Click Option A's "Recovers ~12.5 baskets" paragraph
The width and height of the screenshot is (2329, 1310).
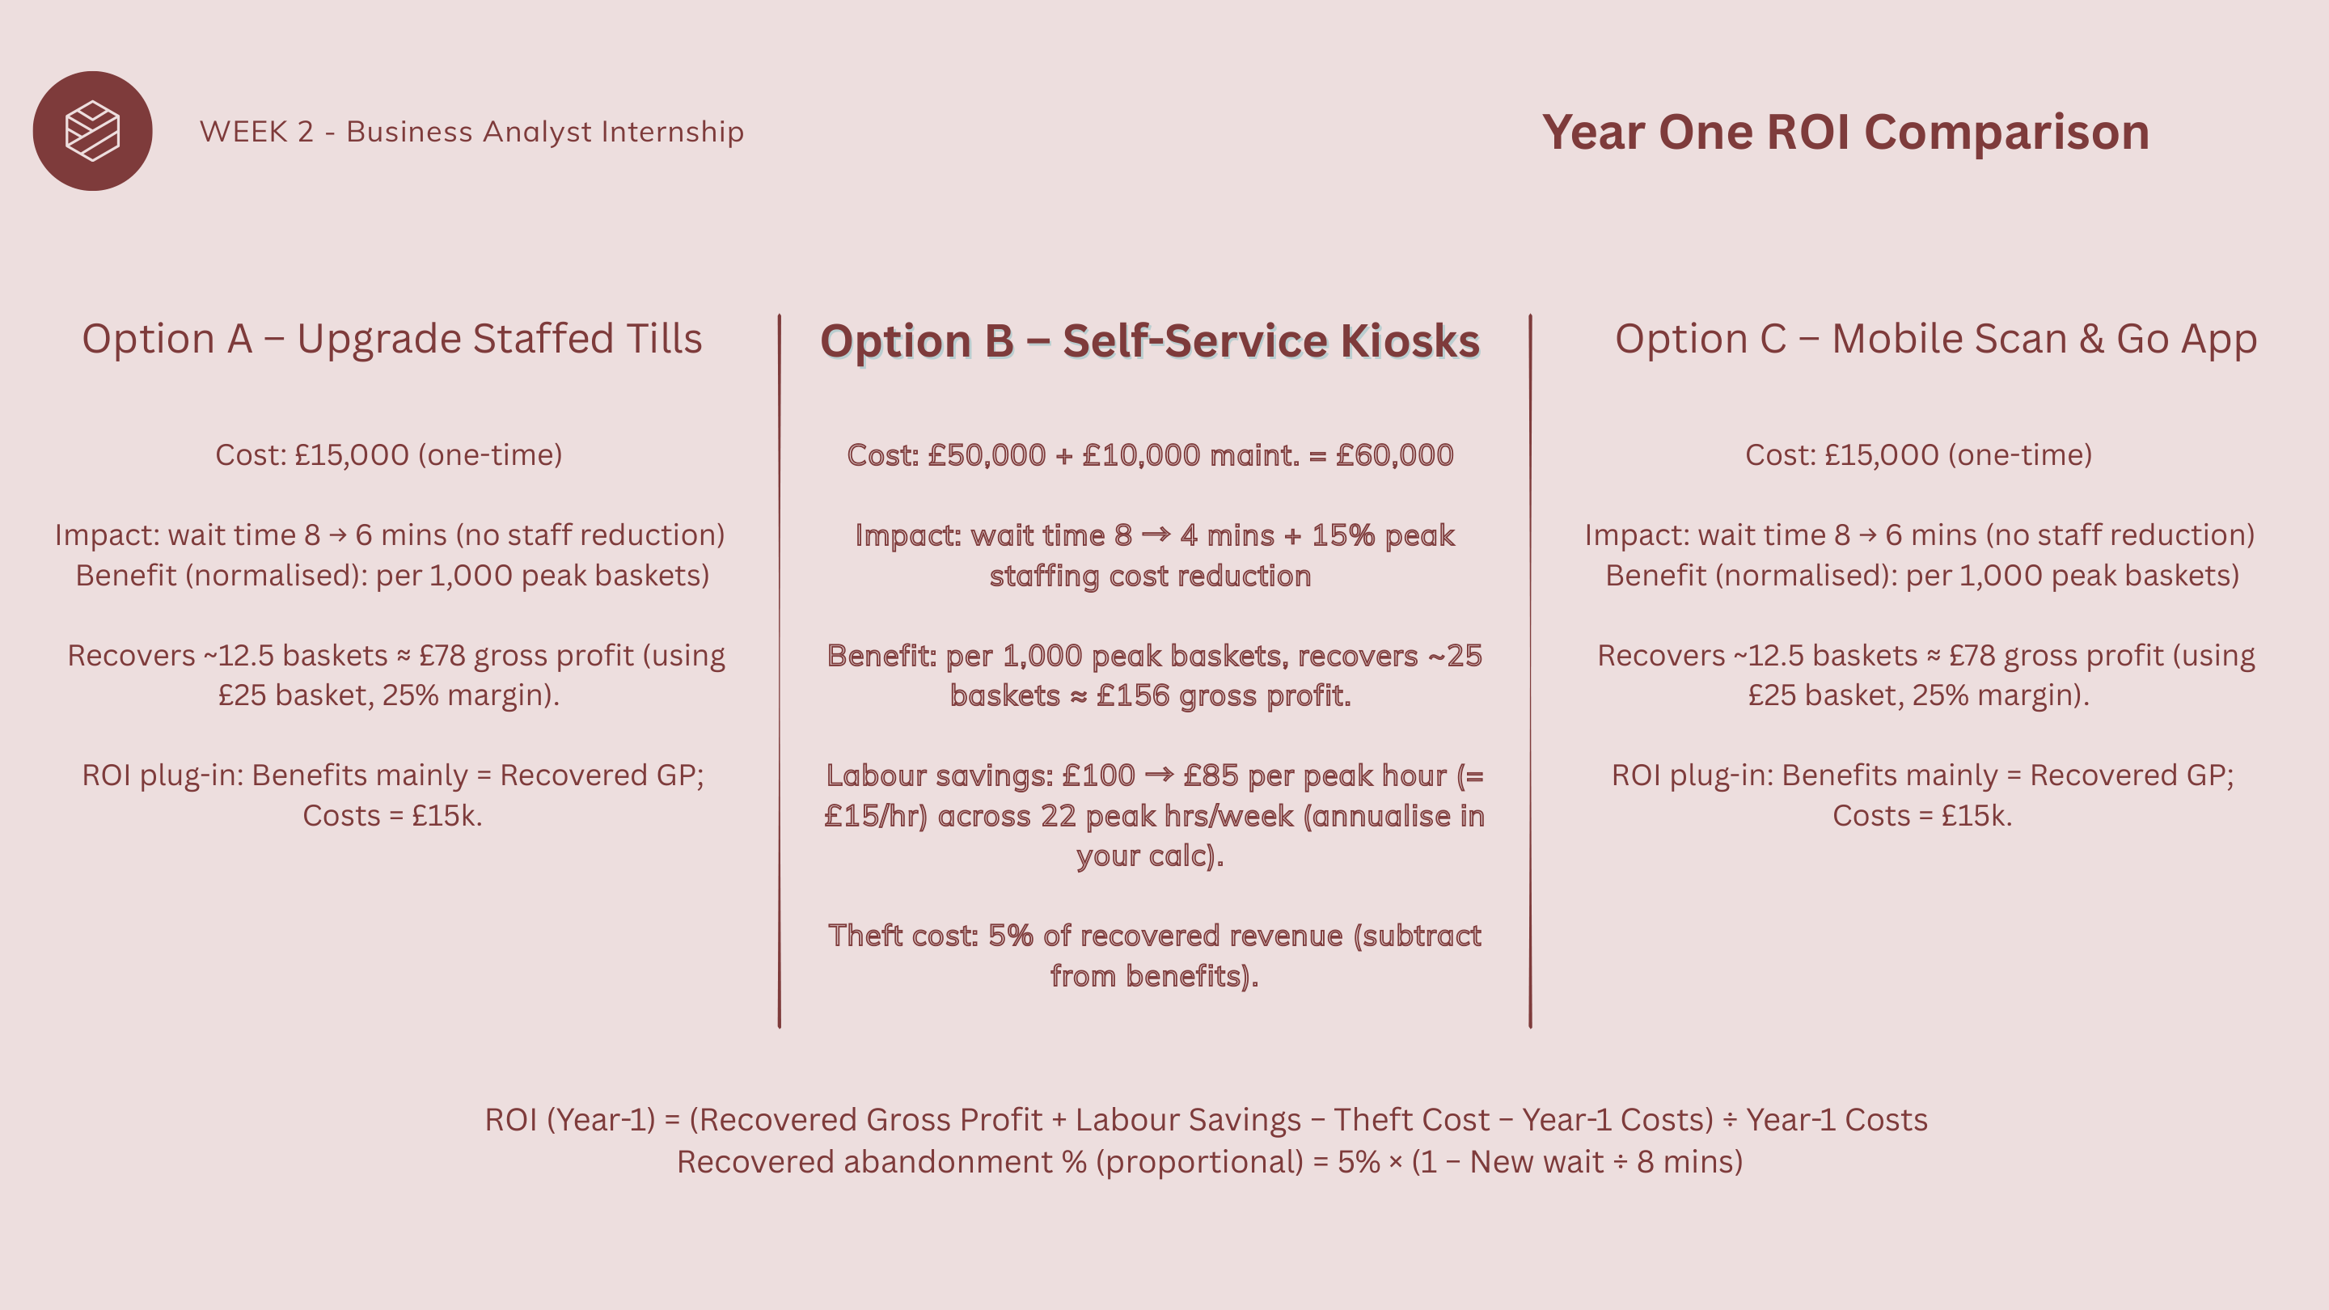tap(395, 674)
